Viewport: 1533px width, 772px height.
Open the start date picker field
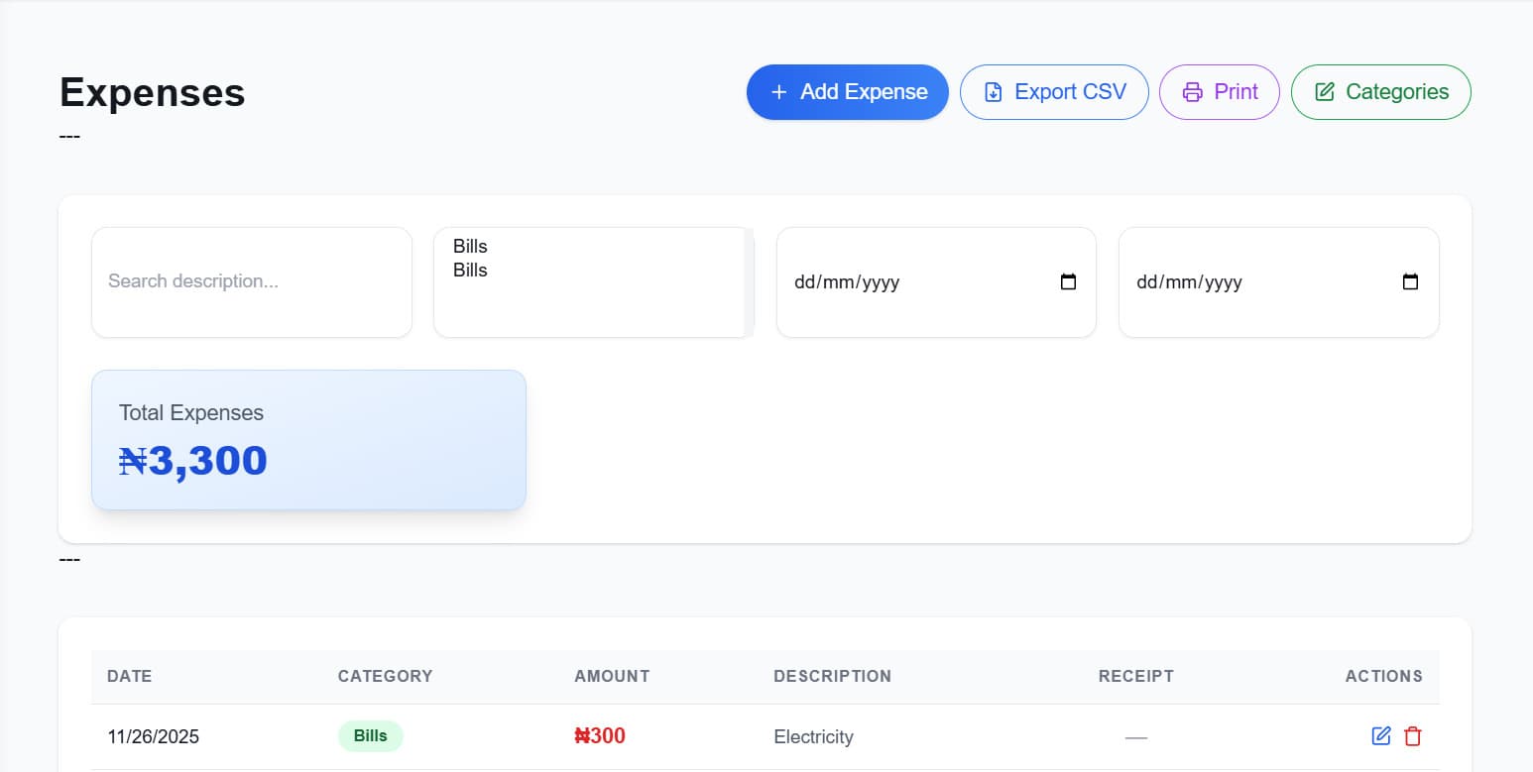point(912,281)
